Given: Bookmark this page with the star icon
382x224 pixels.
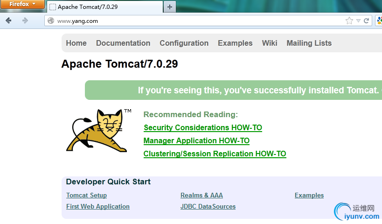Looking at the screenshot, I should click(x=349, y=21).
